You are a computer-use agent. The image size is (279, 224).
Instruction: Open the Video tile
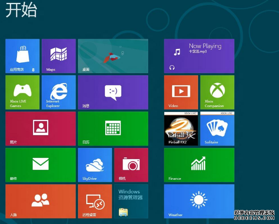[181, 92]
